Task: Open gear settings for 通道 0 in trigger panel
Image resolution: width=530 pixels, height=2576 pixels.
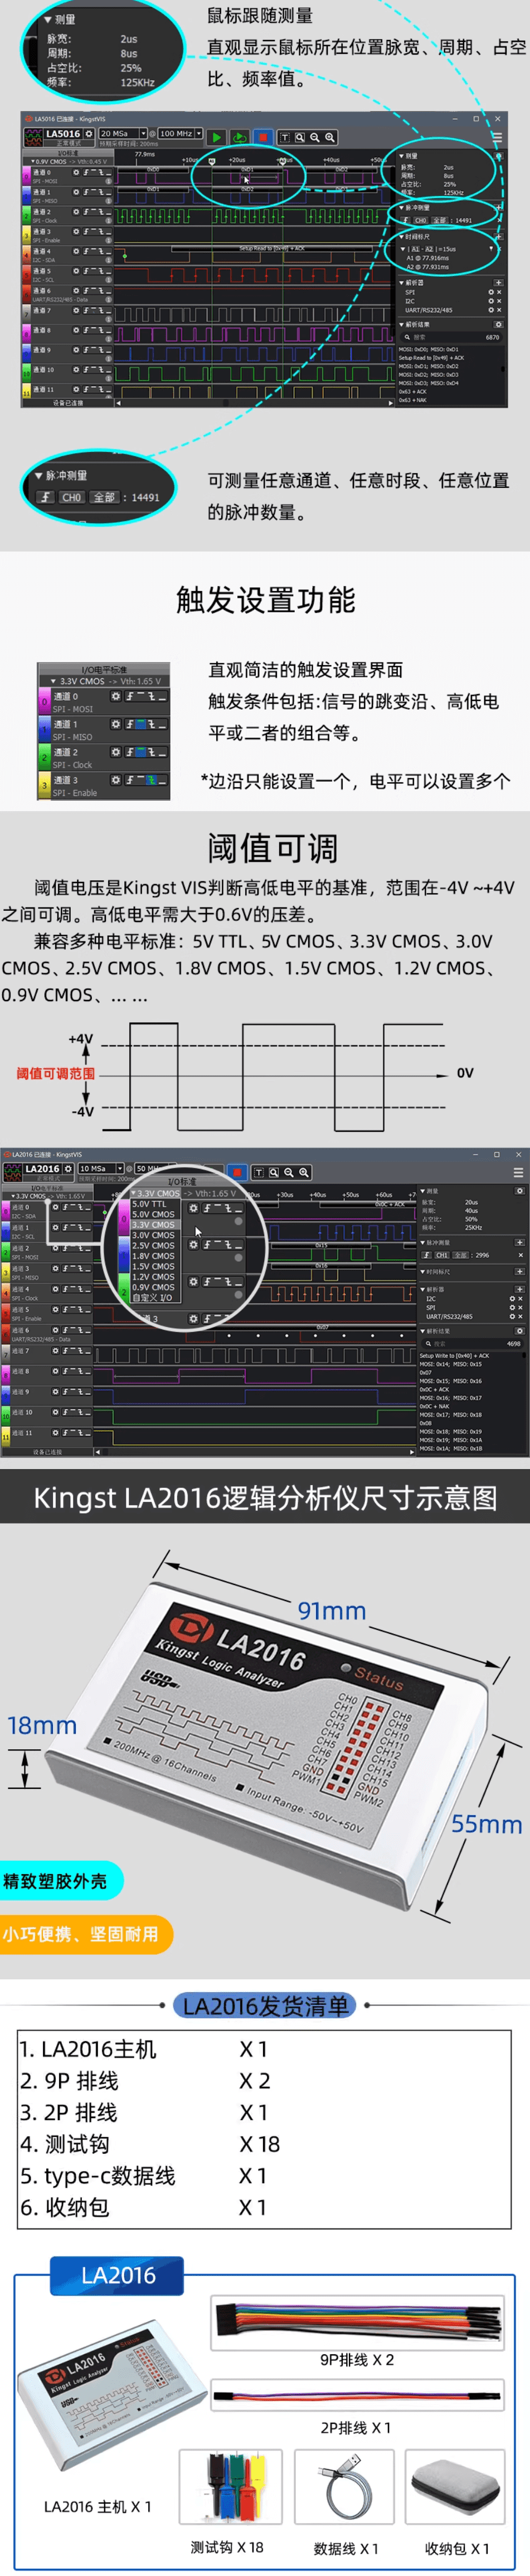Action: [x=115, y=696]
